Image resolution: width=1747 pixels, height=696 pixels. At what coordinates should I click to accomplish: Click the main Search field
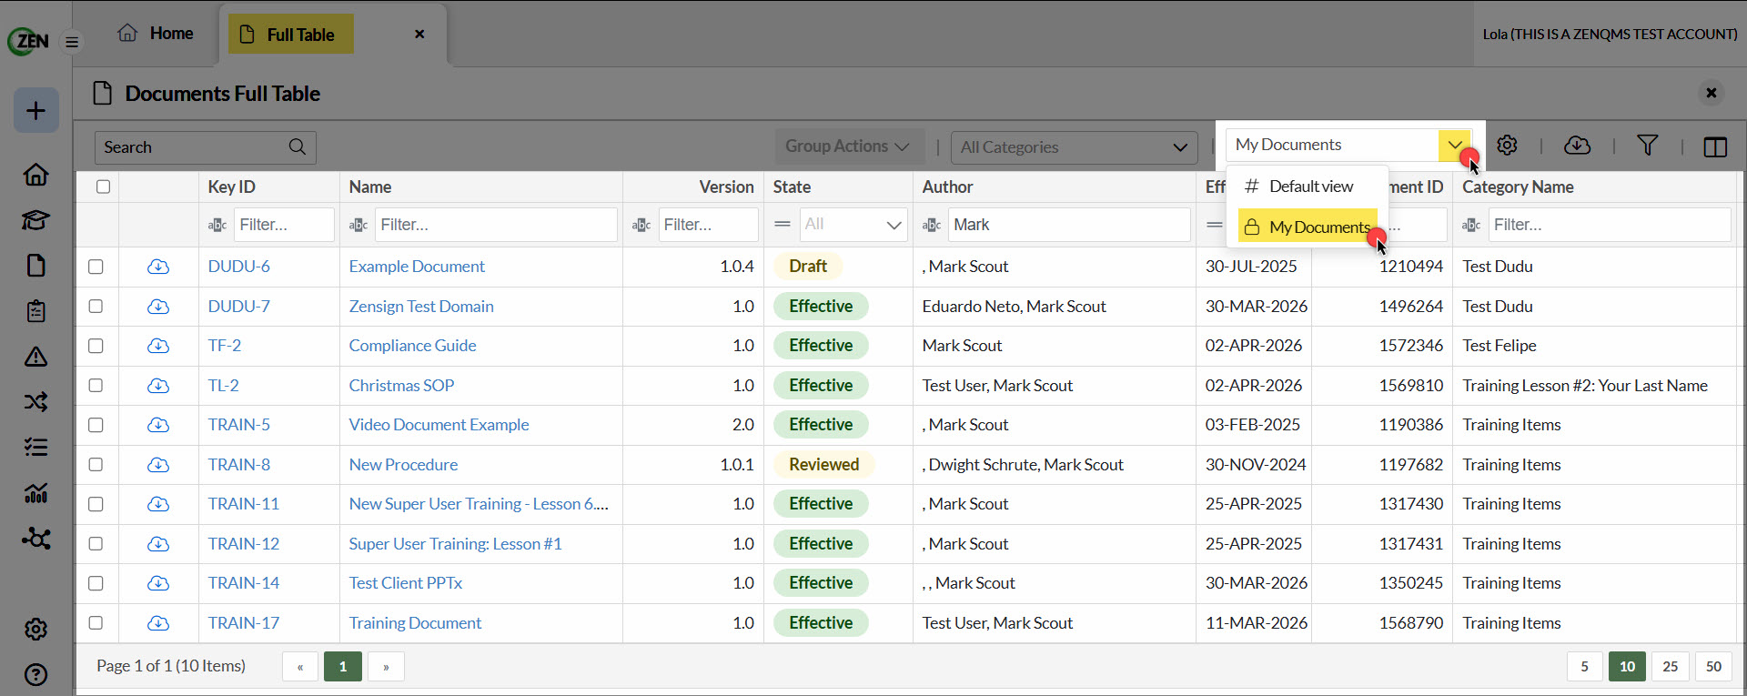(206, 147)
